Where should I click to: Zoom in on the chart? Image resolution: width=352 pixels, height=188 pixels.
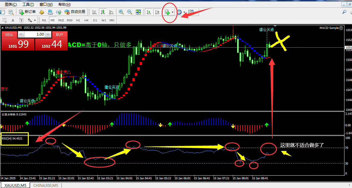[x=121, y=12]
